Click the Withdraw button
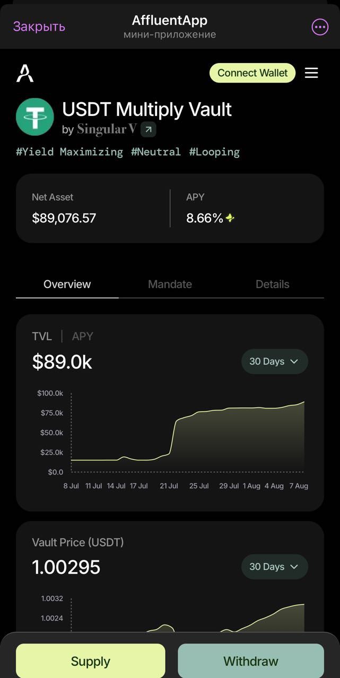Image resolution: width=340 pixels, height=678 pixels. pyautogui.click(x=250, y=661)
